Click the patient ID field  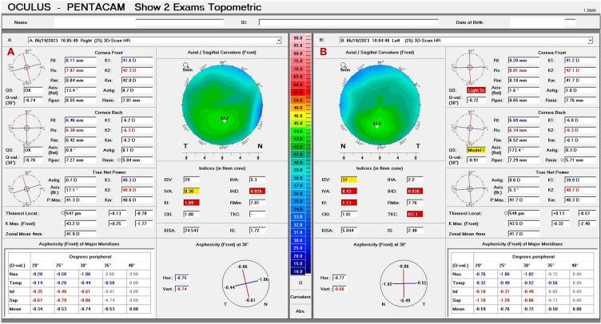[x=348, y=22]
